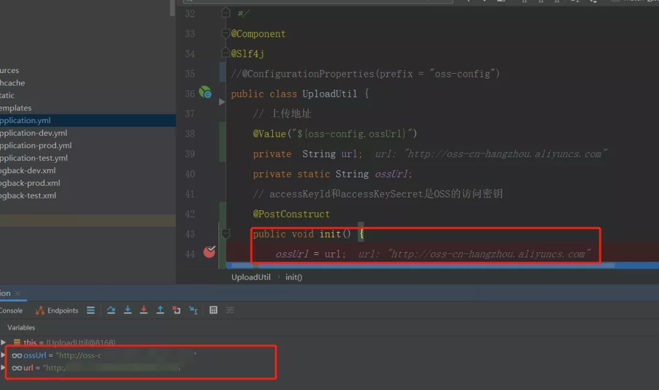Image resolution: width=659 pixels, height=390 pixels.
Task: Collapse the fold marker at @Component line 33
Action: (226, 33)
